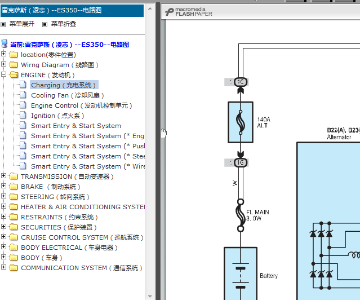Click the 140A ALT fuse symbol
The width and height of the screenshot is (360, 300).
(x=241, y=122)
